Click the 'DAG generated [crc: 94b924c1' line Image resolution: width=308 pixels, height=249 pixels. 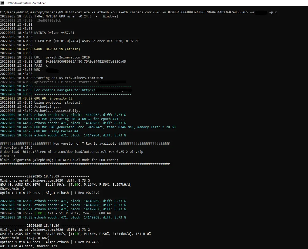click(88, 127)
